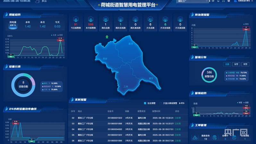Click the 预警 filter button
Screen dimensions: 256x144
pyautogui.click(x=245, y=64)
